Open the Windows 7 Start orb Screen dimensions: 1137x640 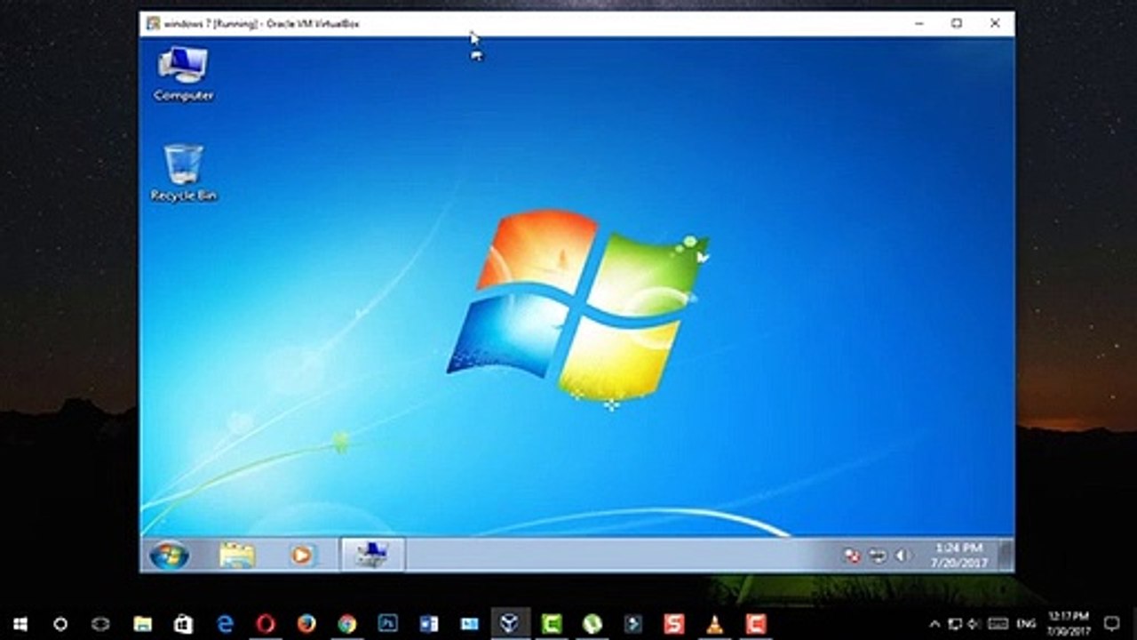(169, 556)
